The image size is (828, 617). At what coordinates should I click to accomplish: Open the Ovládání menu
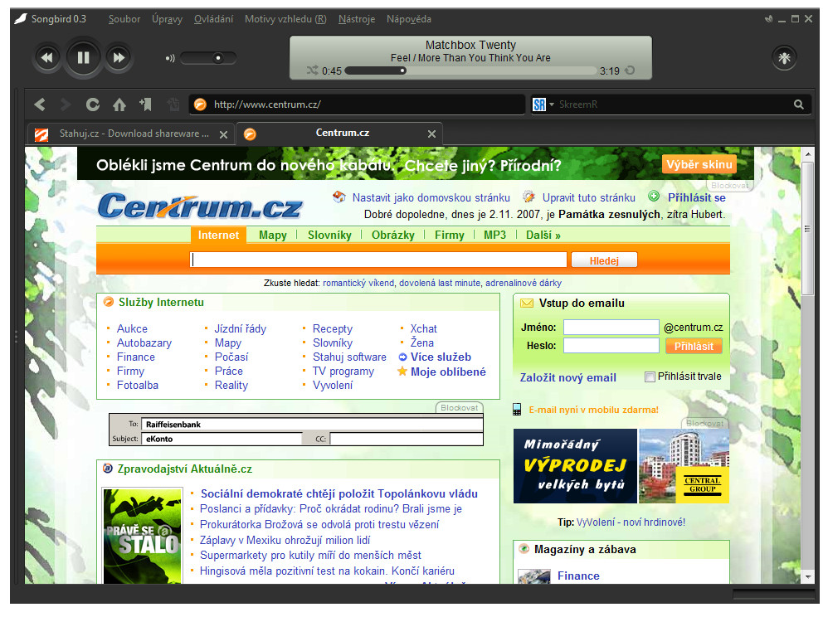[x=213, y=19]
